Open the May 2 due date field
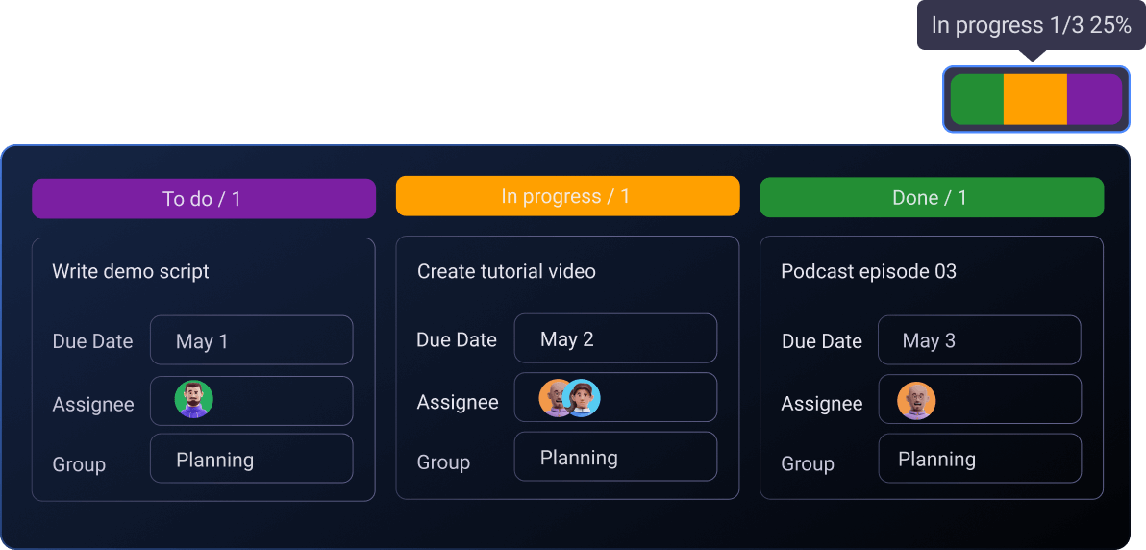The height and width of the screenshot is (550, 1146). tap(615, 338)
